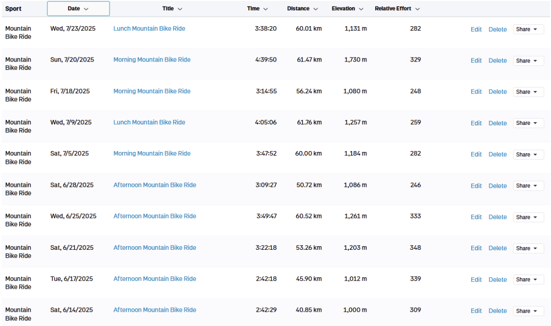Select the distance 61.76 km
Image resolution: width=551 pixels, height=326 pixels.
pos(309,122)
